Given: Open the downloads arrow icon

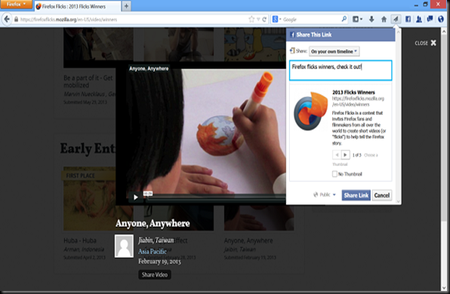Looking at the screenshot, I should point(371,19).
